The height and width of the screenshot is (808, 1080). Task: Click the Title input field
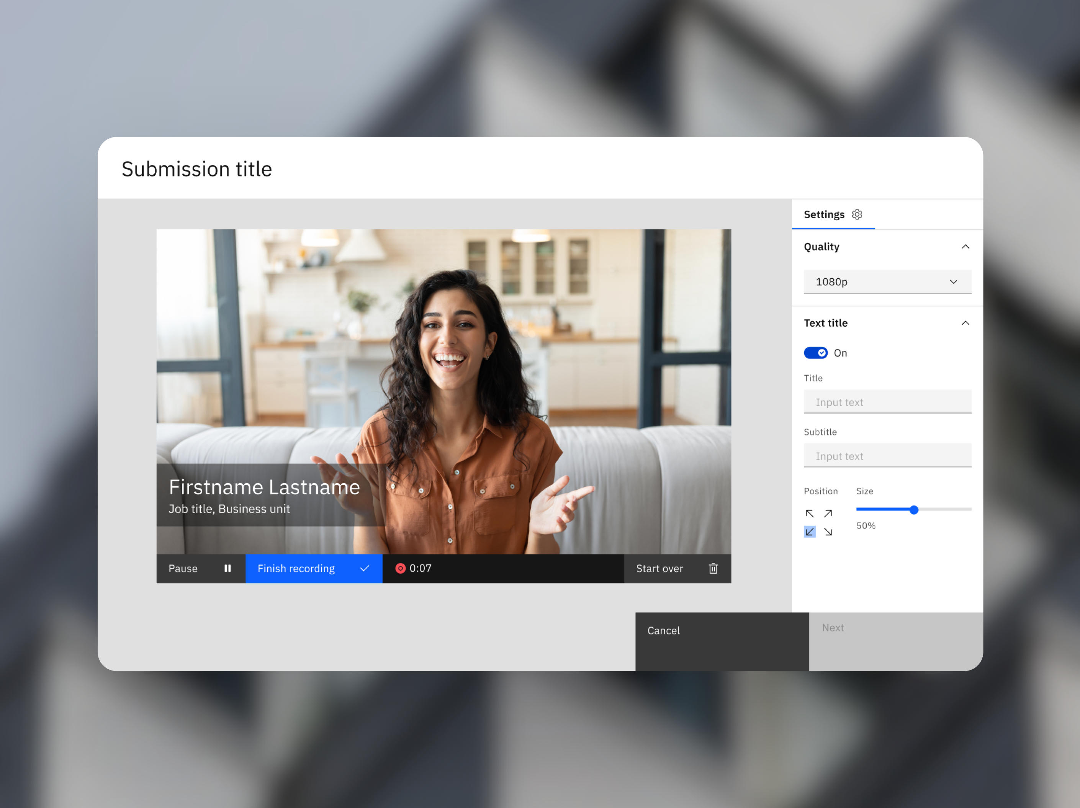[887, 401]
